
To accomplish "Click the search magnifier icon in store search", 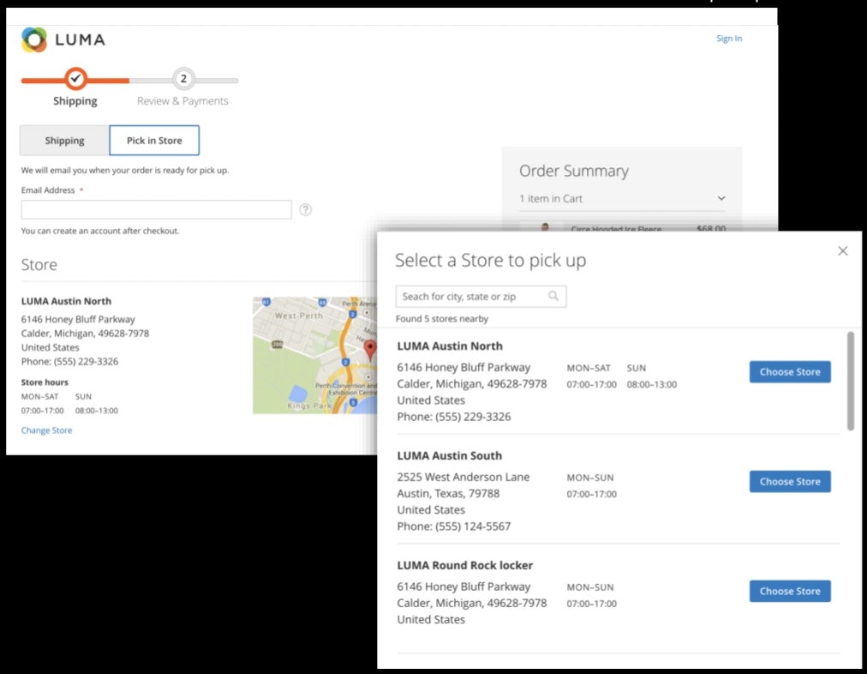I will coord(553,297).
